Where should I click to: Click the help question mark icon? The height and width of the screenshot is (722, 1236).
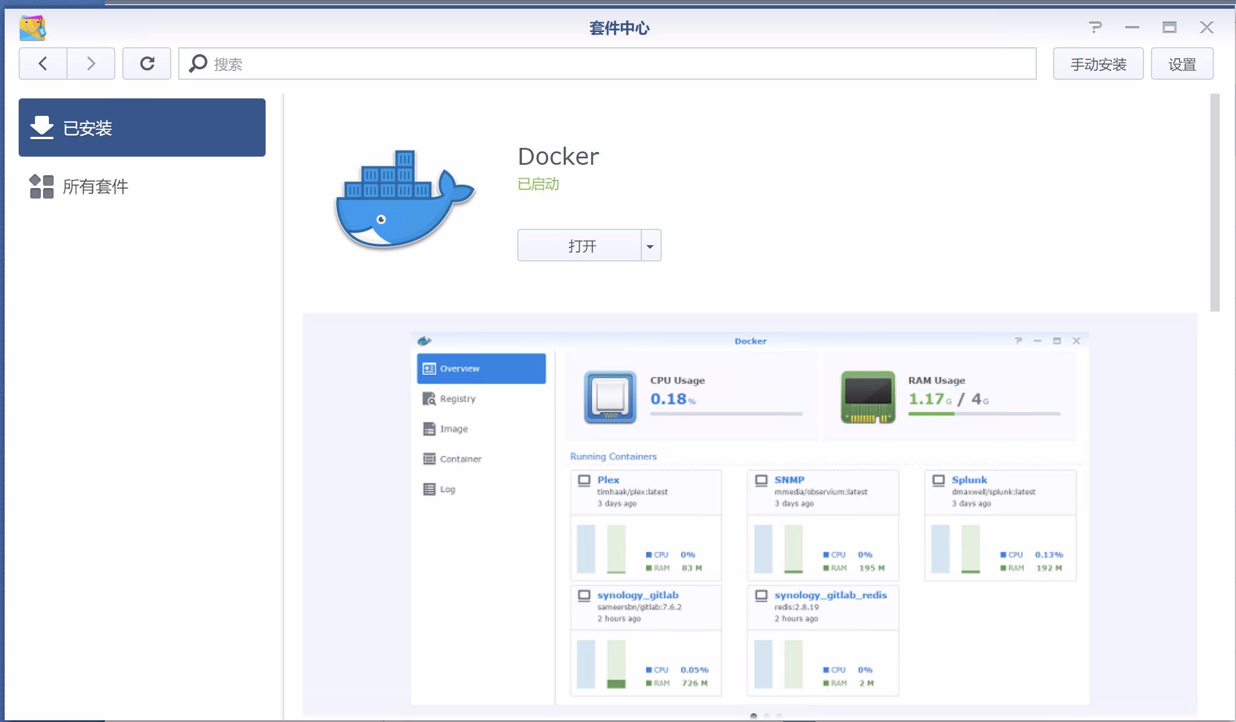(x=1095, y=27)
